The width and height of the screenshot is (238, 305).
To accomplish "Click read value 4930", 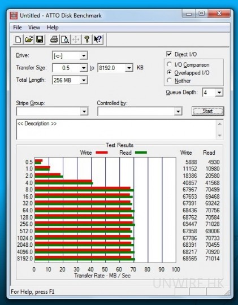I will (x=214, y=162).
